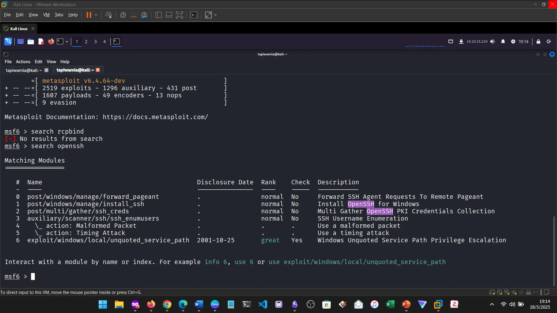
Task: Click the VPN lock icon near the IP address
Action: click(x=461, y=41)
